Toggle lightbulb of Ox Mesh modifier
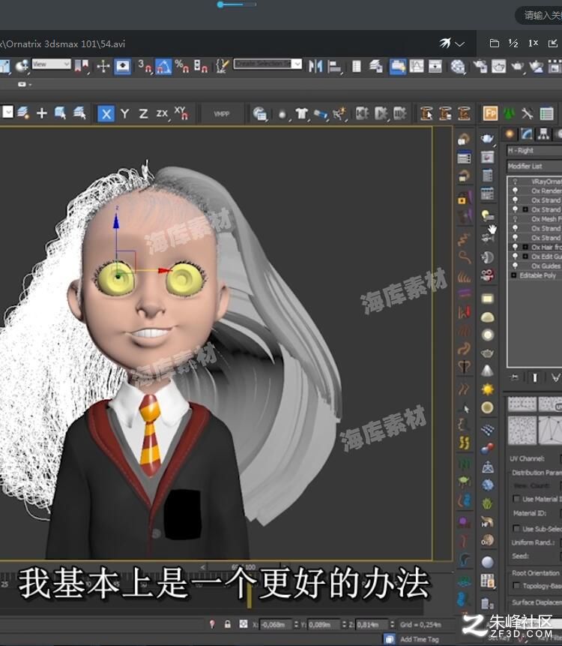Viewport: 562px width, 646px height. pos(515,219)
